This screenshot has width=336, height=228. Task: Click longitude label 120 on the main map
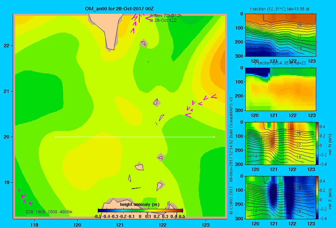(77, 225)
